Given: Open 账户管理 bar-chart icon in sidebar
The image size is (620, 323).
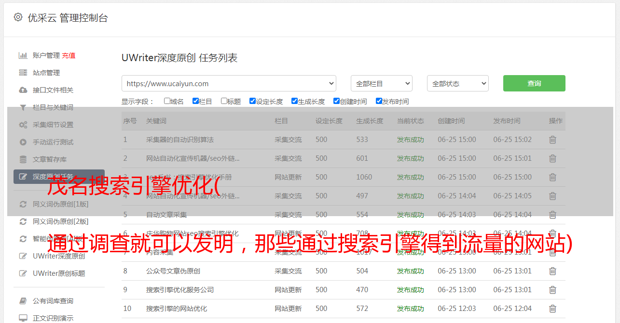Looking at the screenshot, I should click(x=23, y=55).
